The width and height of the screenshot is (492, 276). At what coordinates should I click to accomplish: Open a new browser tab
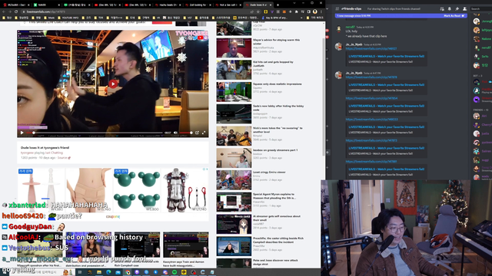278,5
